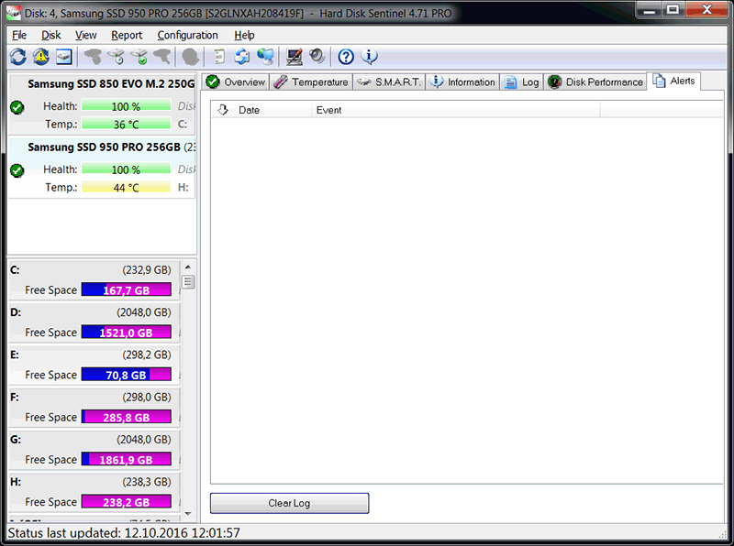Click the green status check on Samsung 850 EVO
This screenshot has width=734, height=546.
17,107
